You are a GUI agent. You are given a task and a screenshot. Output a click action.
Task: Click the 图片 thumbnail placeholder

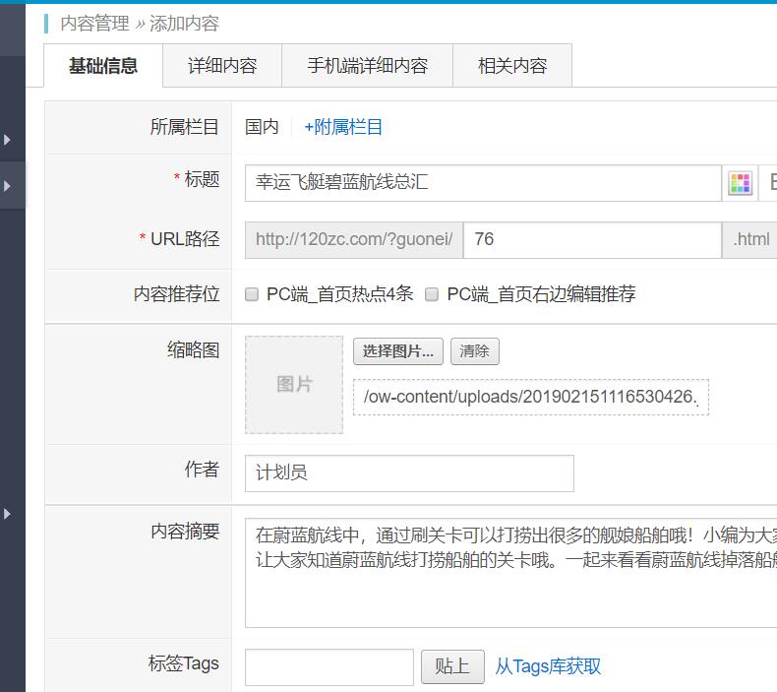coord(294,385)
